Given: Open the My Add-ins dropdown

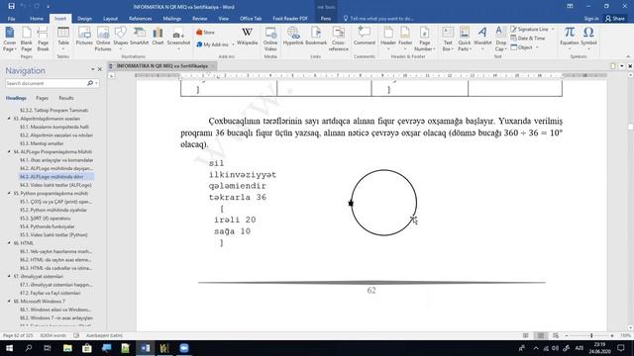Looking at the screenshot, I should 215,44.
